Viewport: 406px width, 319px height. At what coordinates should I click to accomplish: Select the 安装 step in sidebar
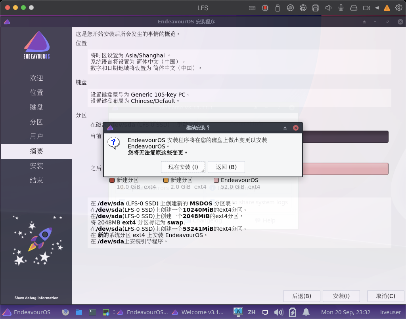36,166
